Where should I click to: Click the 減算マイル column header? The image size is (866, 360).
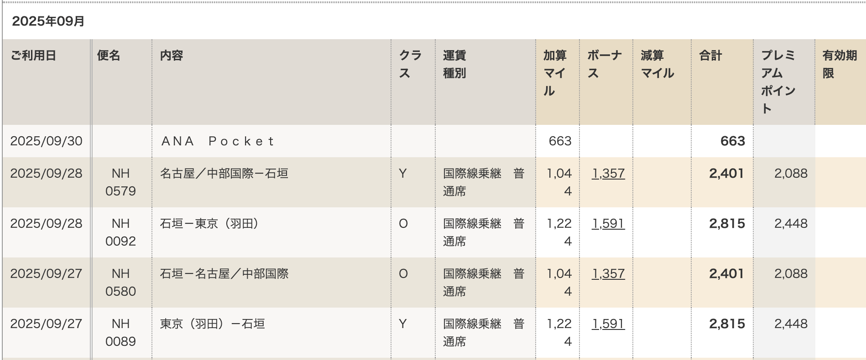657,64
